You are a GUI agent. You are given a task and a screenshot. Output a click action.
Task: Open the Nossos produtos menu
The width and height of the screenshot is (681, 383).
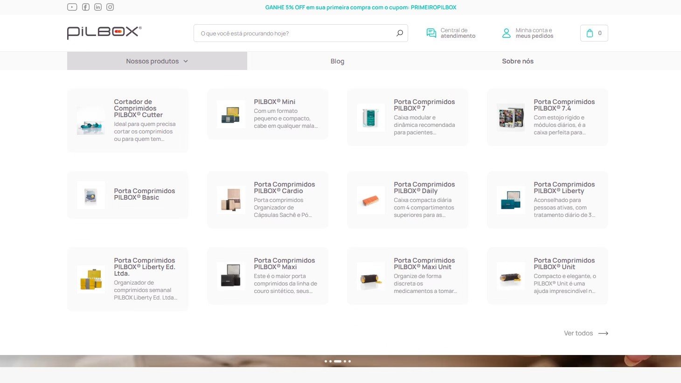pyautogui.click(x=157, y=61)
